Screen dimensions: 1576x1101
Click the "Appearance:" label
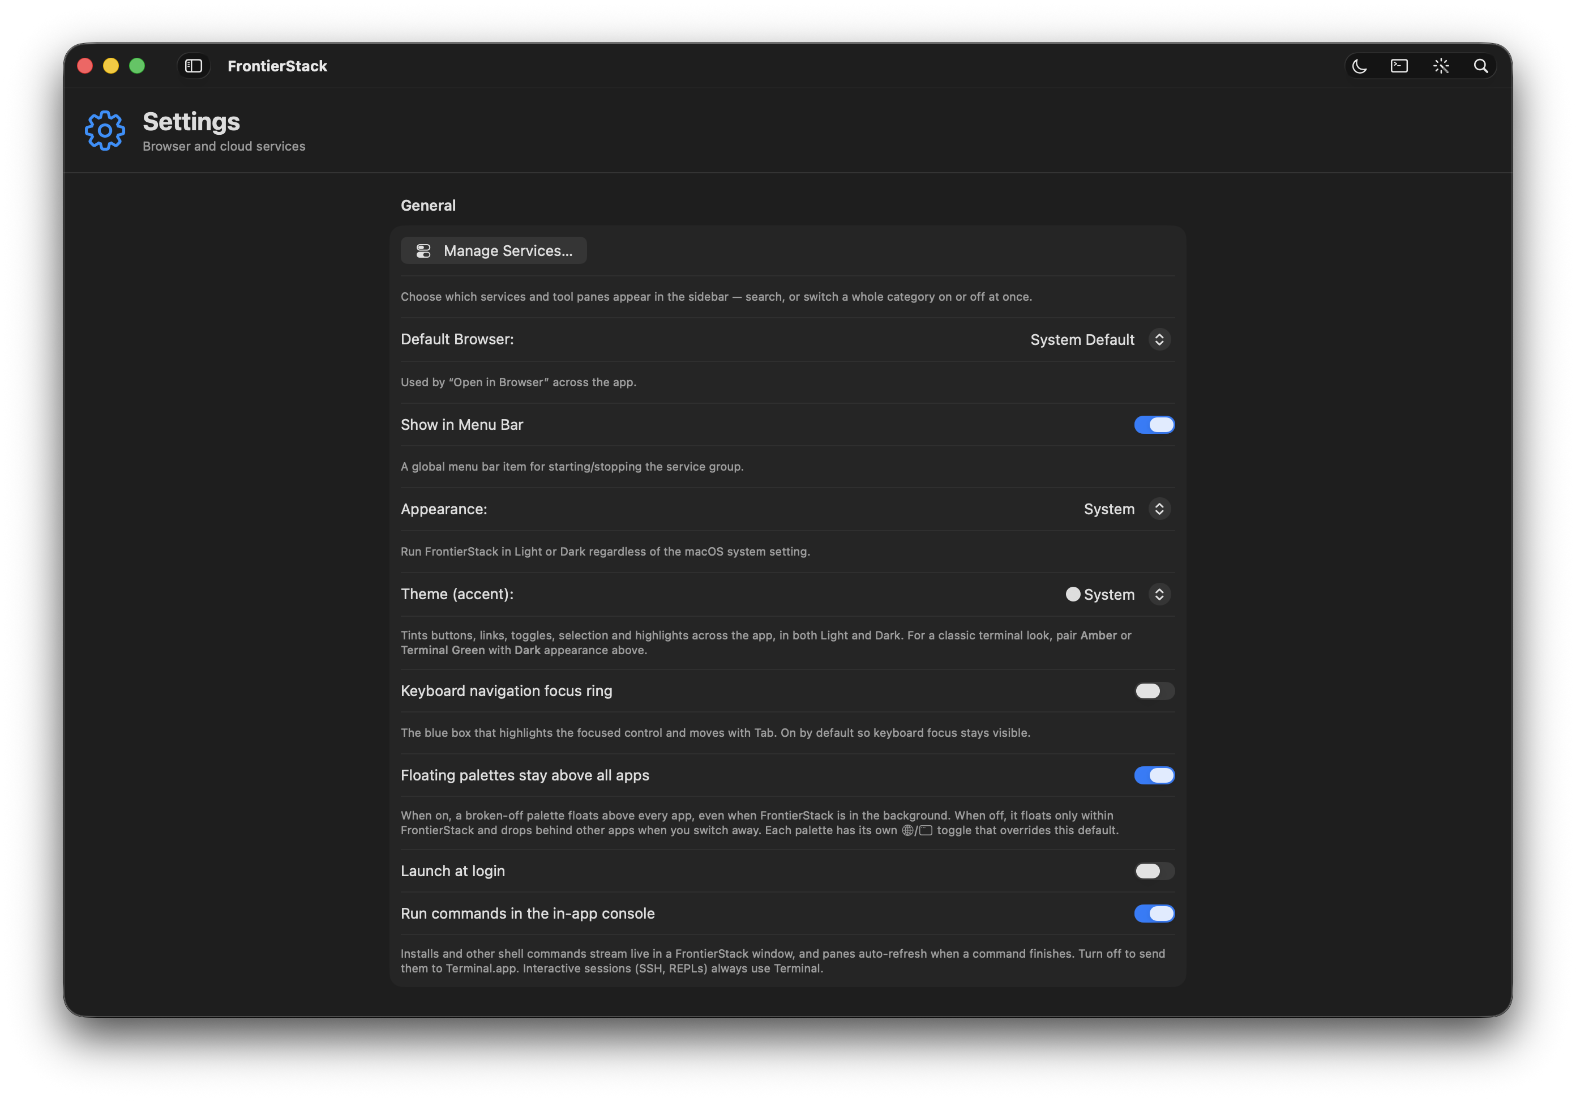[444, 510]
